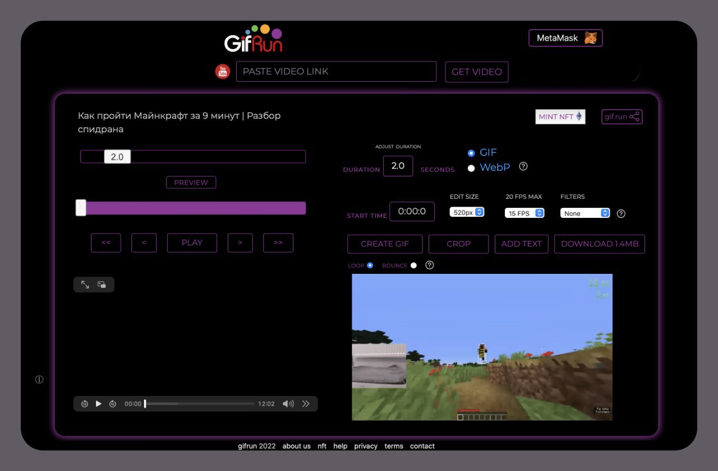Image resolution: width=718 pixels, height=471 pixels.
Task: Click the > step forward button
Action: pyautogui.click(x=240, y=243)
